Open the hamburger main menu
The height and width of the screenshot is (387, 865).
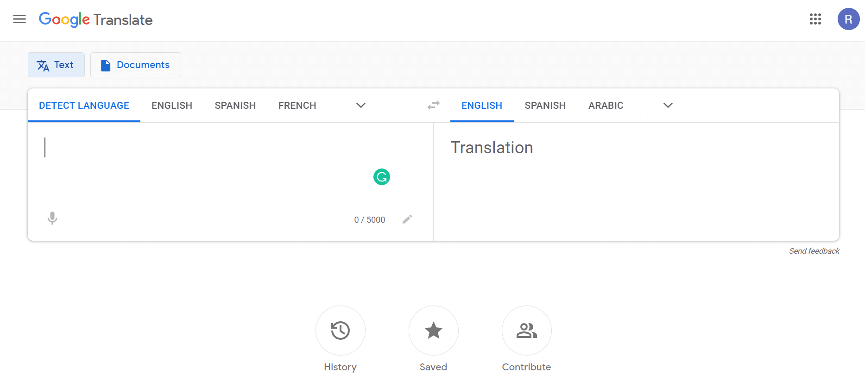pos(19,19)
